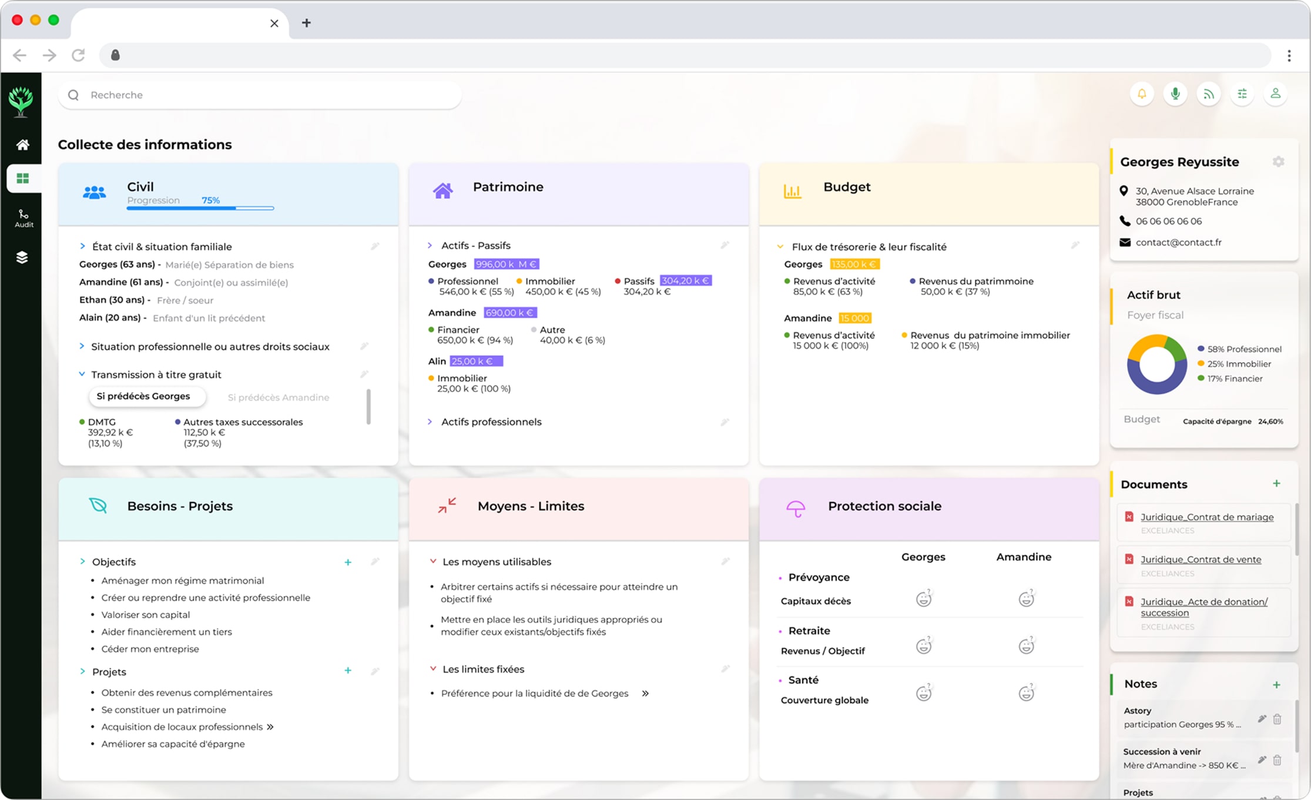Click the green microphone icon
This screenshot has height=800, width=1311.
pyautogui.click(x=1175, y=94)
